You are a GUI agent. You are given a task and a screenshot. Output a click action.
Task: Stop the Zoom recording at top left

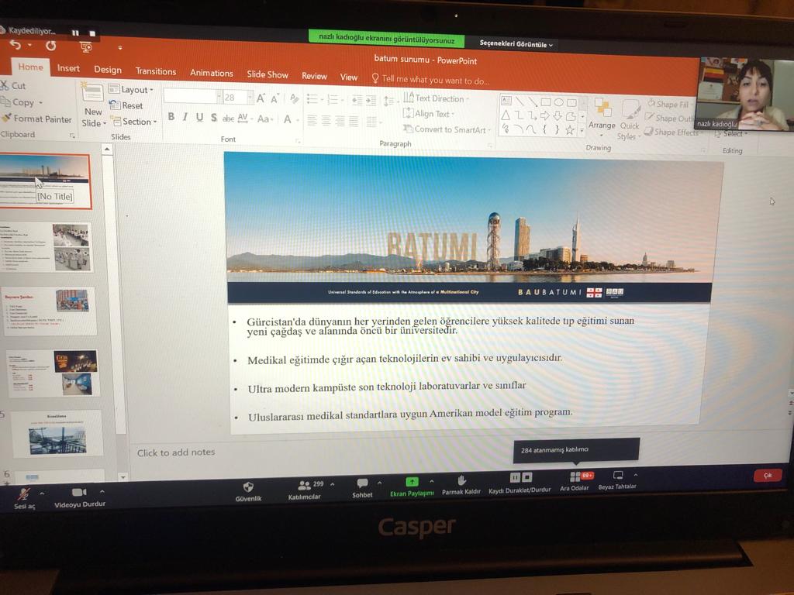(92, 33)
